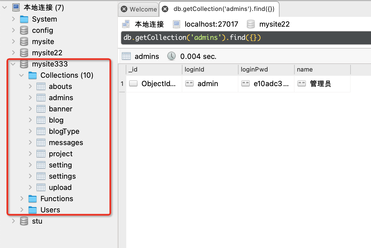The image size is (371, 248).
Task: Close the Welcome tab
Action: coord(124,9)
